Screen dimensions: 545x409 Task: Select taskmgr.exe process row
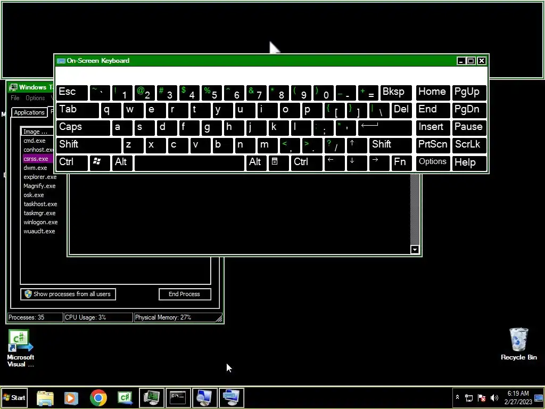pyautogui.click(x=39, y=213)
